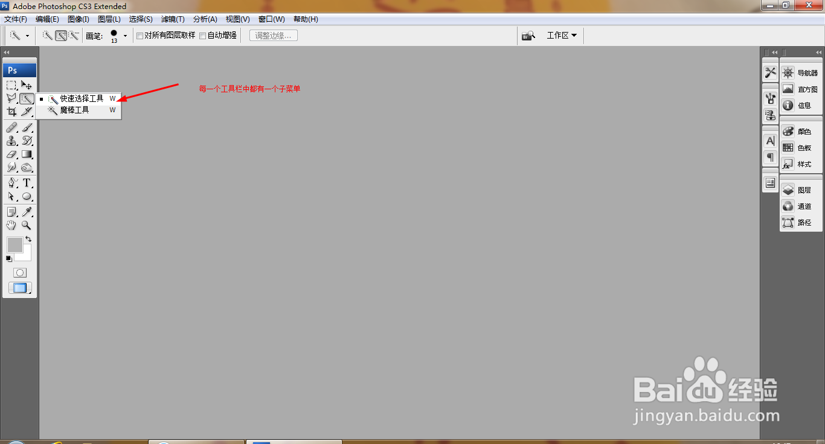
Task: Open the 直方图 panel
Action: click(801, 89)
